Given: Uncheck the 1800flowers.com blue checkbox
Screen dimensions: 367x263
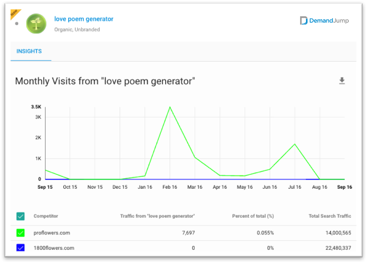Looking at the screenshot, I should (x=21, y=248).
